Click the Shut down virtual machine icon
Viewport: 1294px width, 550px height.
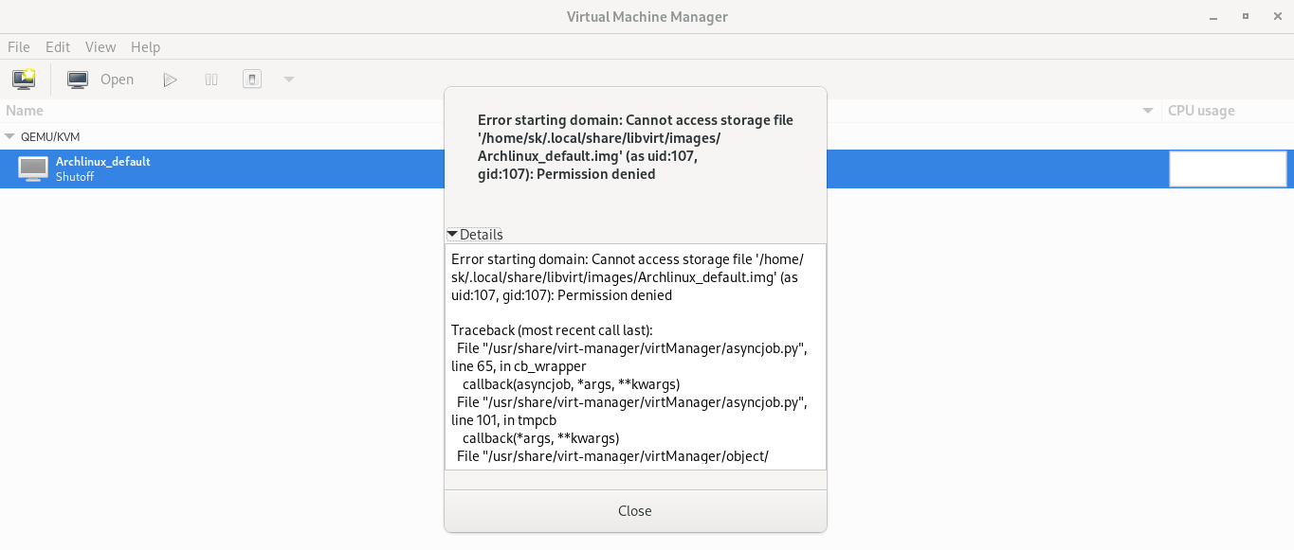(251, 79)
